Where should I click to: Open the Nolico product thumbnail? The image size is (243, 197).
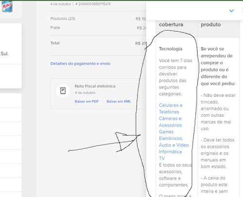(x=7, y=6)
